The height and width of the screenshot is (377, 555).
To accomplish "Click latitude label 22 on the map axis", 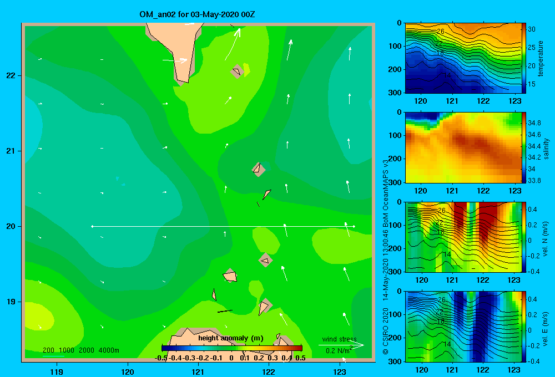I will click(11, 75).
